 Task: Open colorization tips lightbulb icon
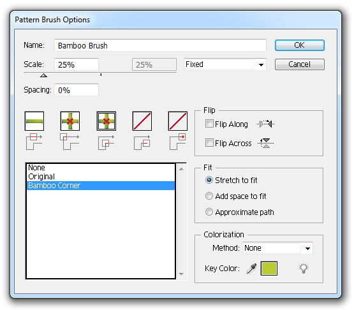coord(304,269)
